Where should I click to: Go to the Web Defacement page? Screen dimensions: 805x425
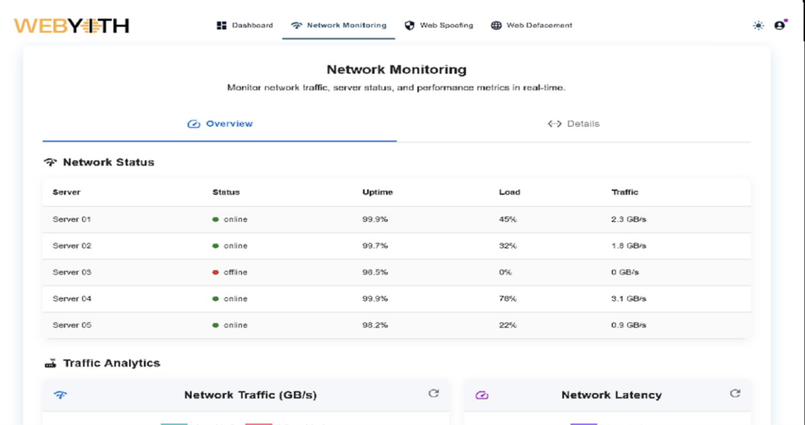tap(531, 26)
